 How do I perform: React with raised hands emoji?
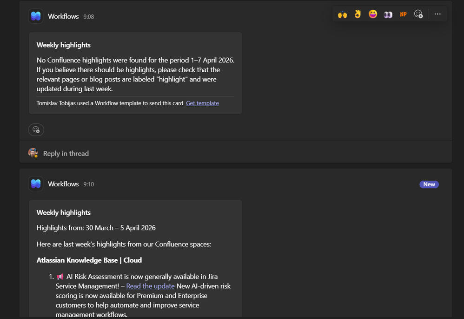[x=342, y=14]
